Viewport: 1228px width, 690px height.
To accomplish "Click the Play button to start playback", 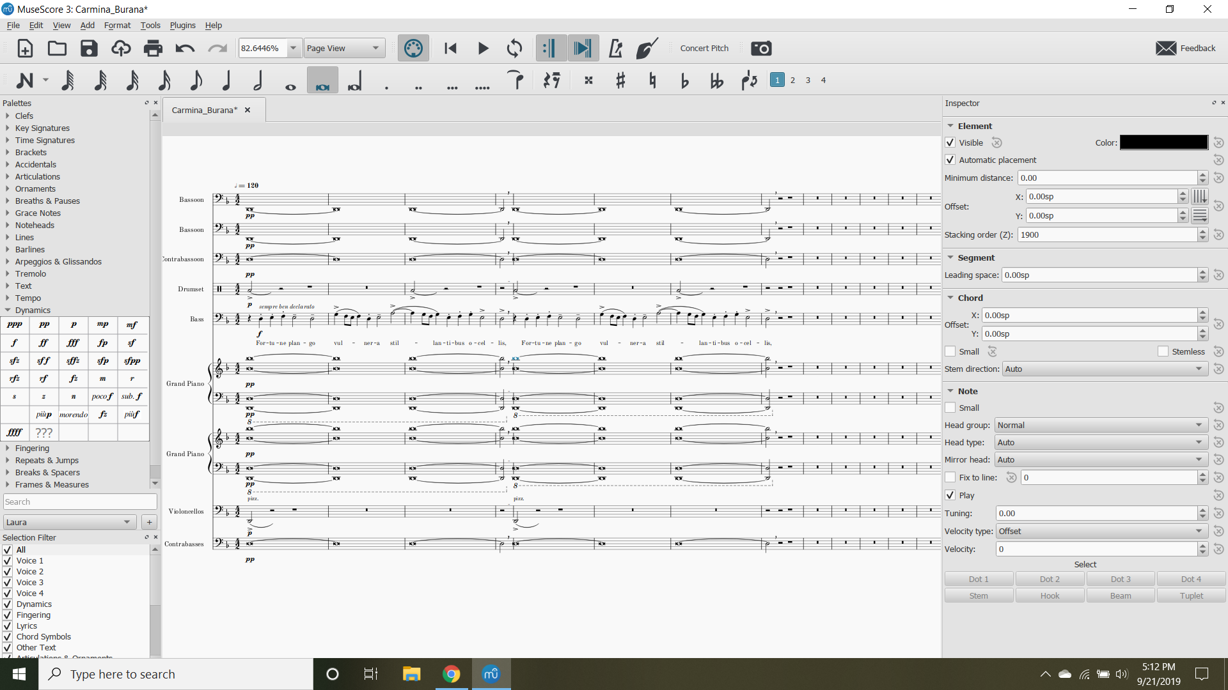I will click(x=482, y=48).
